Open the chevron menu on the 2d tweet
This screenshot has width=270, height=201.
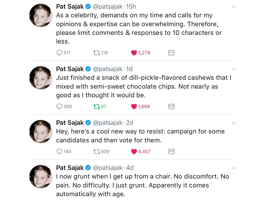pos(234,123)
